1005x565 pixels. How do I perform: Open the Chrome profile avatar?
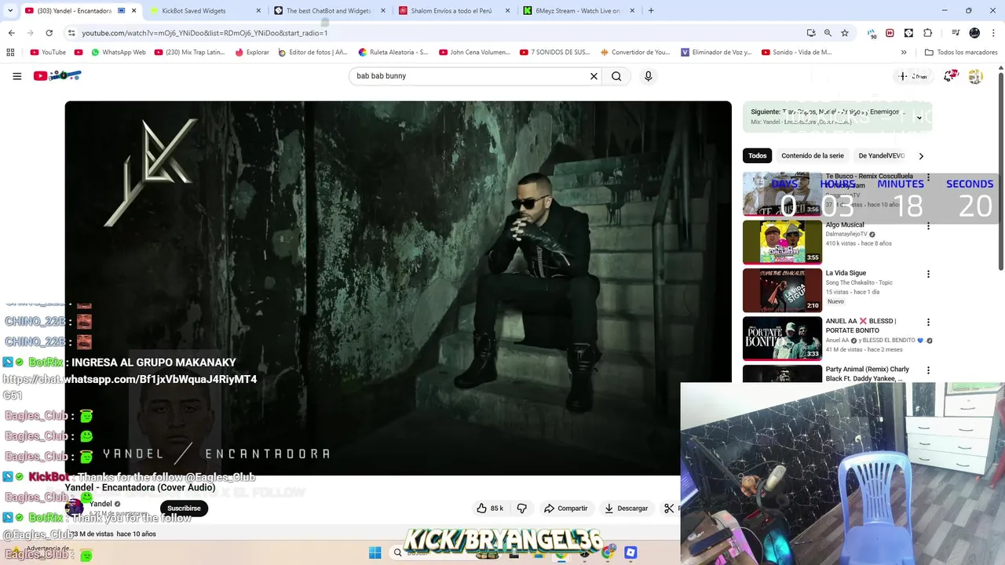(x=974, y=33)
